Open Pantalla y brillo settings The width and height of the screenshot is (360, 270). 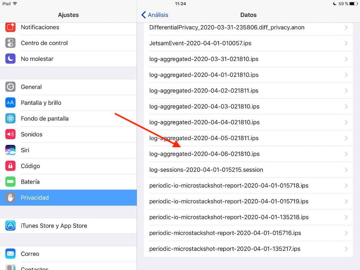(x=68, y=103)
